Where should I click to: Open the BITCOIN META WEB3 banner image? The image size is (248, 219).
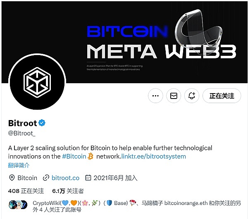pyautogui.click(x=124, y=42)
